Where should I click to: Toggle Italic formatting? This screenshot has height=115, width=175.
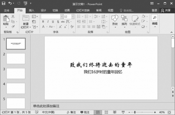click(x=48, y=22)
